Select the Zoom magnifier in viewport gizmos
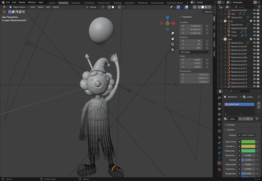 [x=172, y=33]
